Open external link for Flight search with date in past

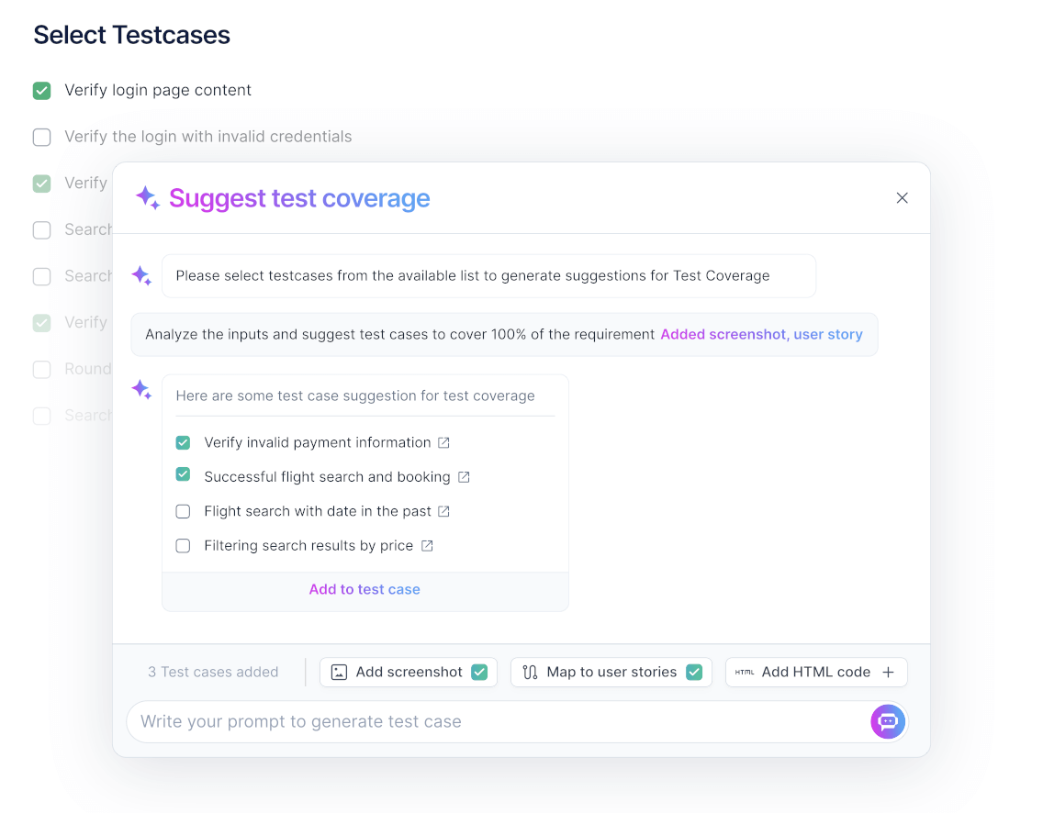point(443,511)
